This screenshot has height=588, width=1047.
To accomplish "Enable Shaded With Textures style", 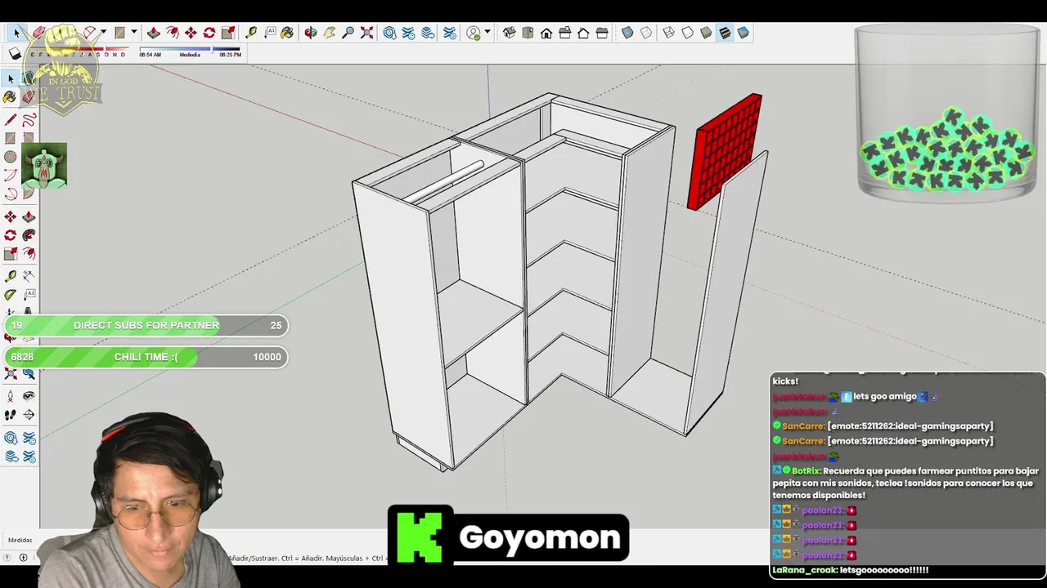I will click(x=724, y=33).
